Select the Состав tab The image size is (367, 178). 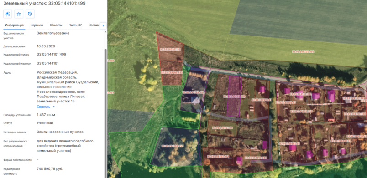click(x=94, y=25)
